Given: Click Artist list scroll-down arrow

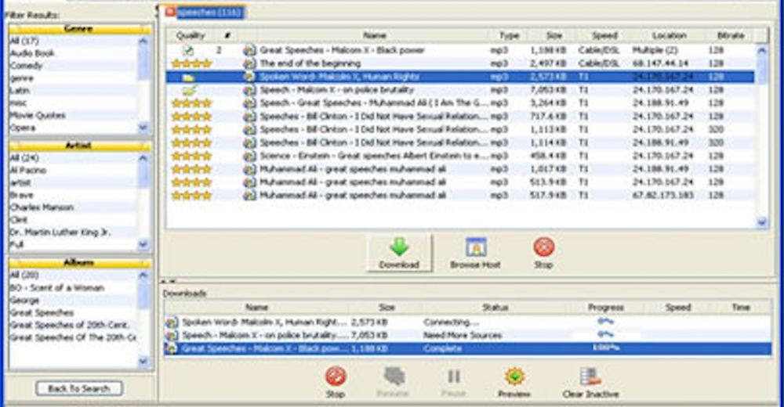Looking at the screenshot, I should tap(143, 244).
